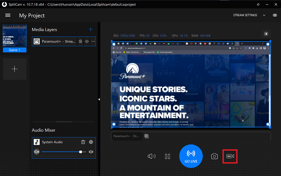Open the hamburger main menu

8,15
